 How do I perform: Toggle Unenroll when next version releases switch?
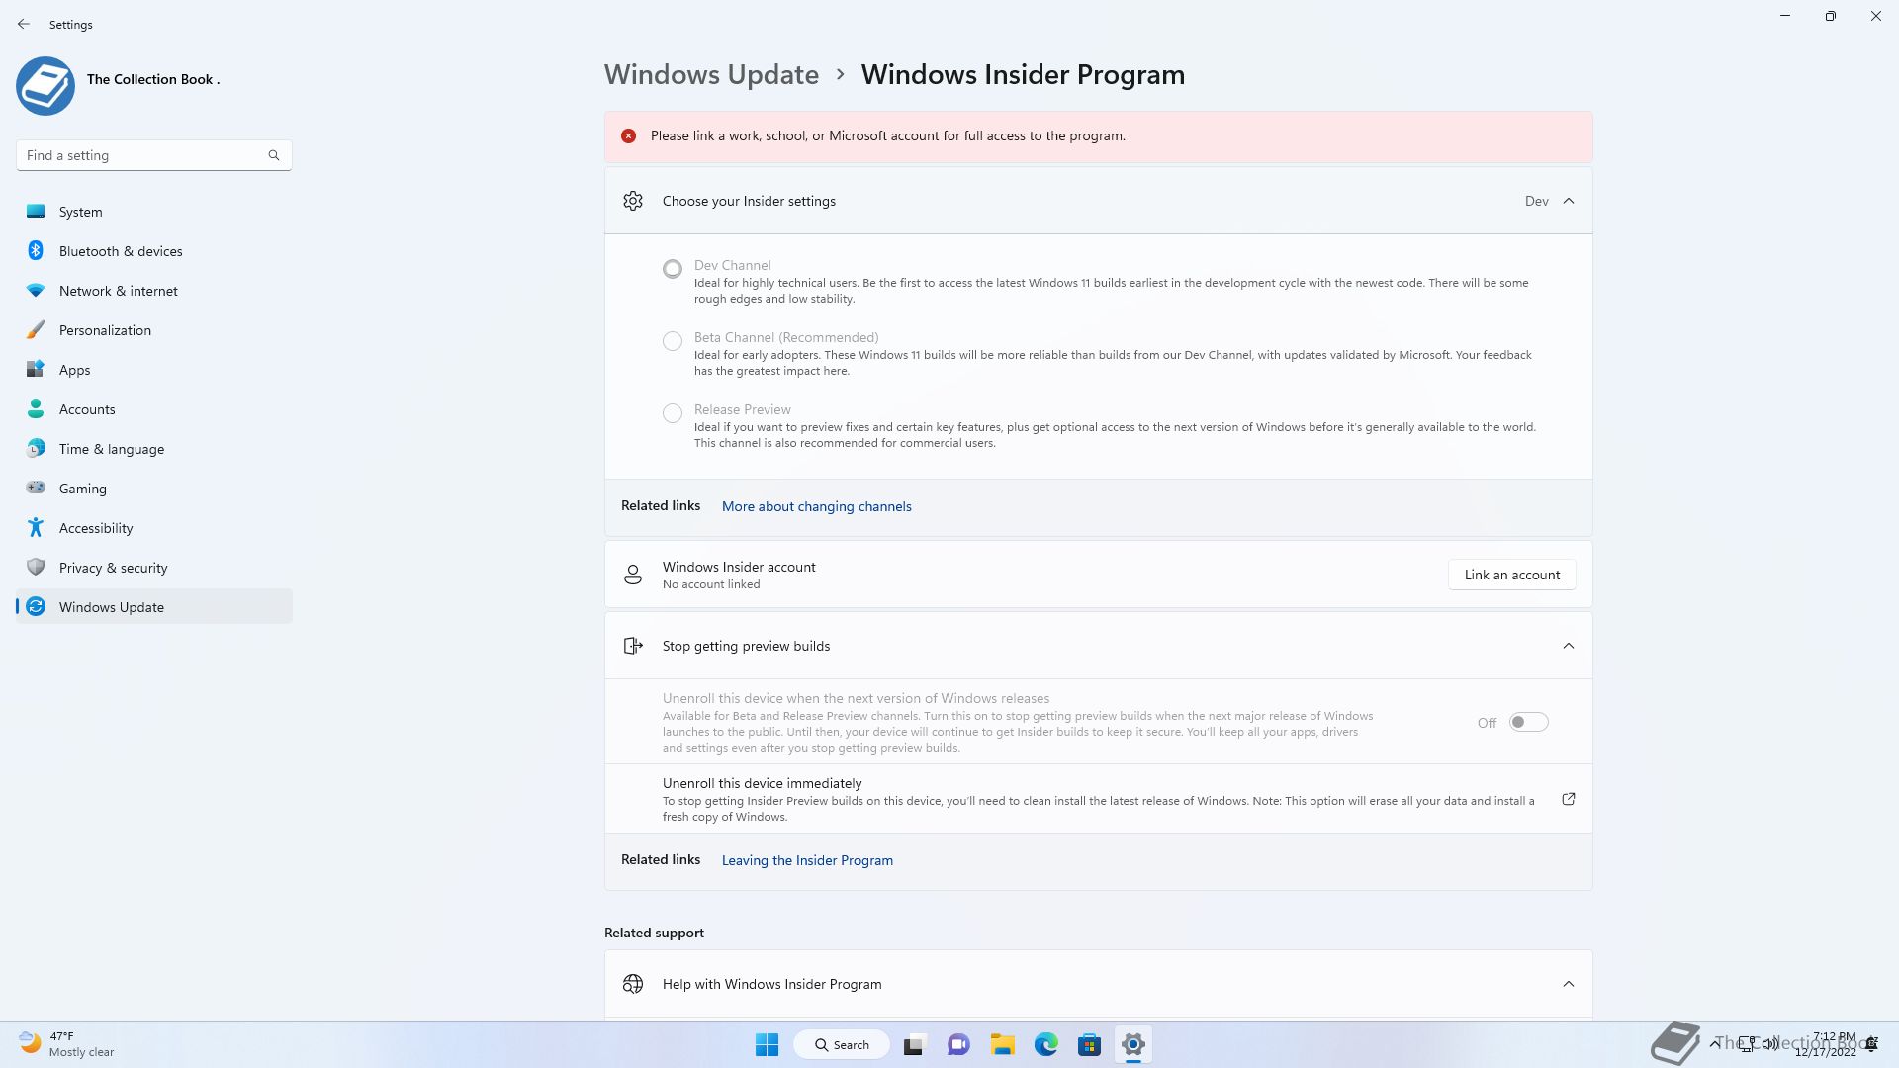[1528, 722]
